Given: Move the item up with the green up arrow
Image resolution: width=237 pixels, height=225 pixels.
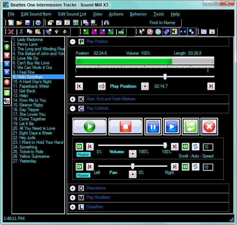Looking at the screenshot, I should [x=57, y=32].
